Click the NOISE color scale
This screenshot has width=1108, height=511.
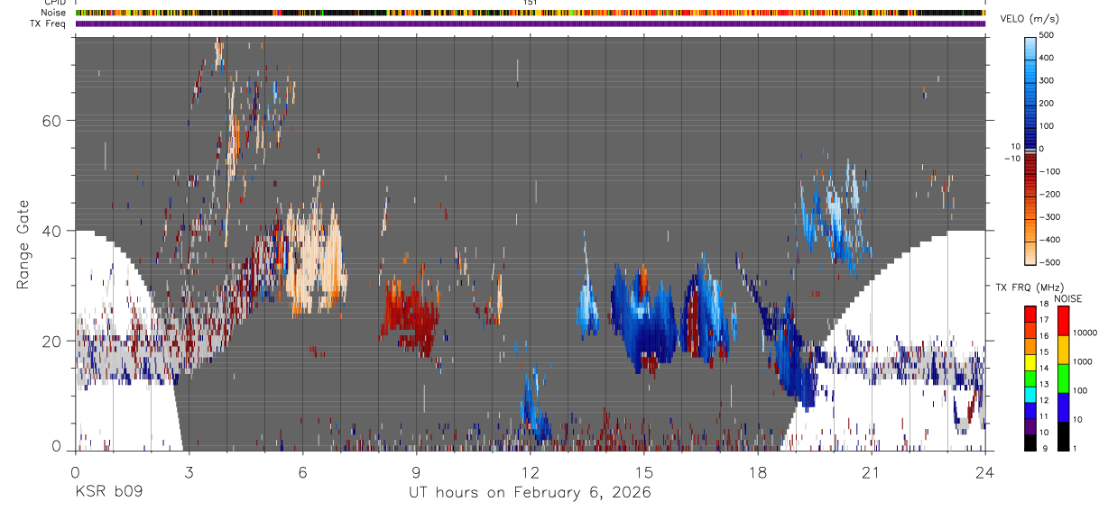[1063, 378]
